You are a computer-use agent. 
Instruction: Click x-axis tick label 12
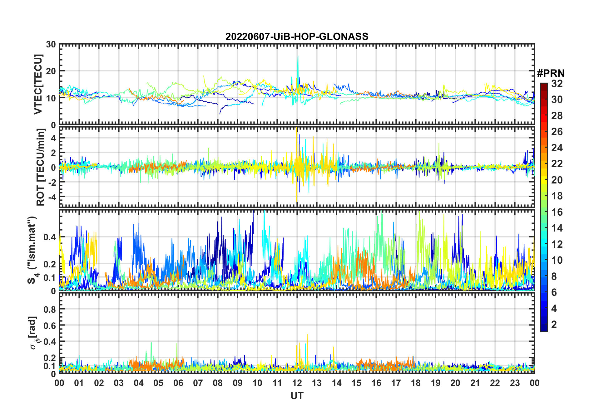click(x=297, y=383)
